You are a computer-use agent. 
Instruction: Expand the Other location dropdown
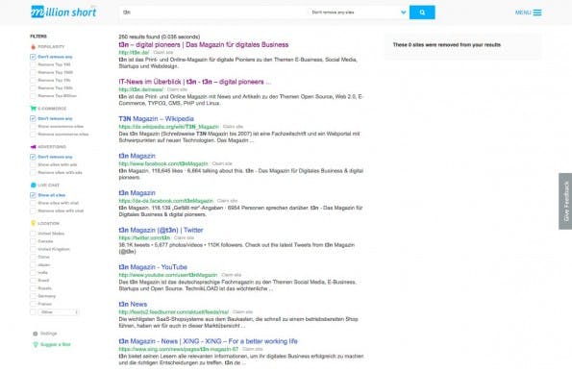[59, 312]
